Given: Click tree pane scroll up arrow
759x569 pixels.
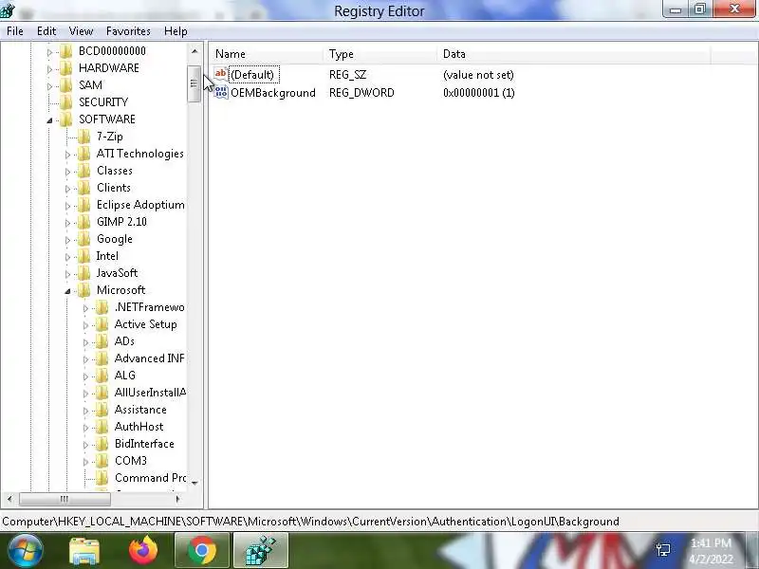Looking at the screenshot, I should tap(194, 51).
